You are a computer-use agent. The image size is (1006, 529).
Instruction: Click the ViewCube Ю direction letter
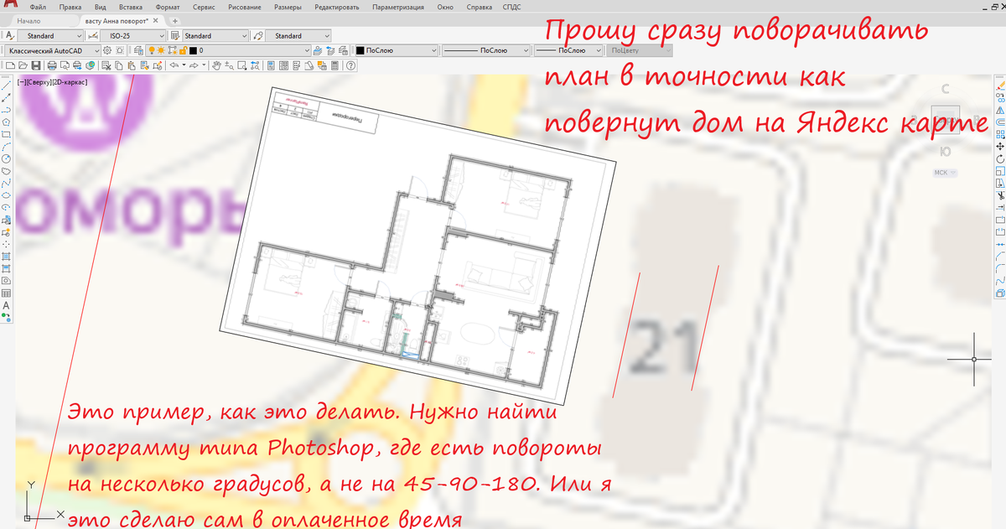click(946, 152)
